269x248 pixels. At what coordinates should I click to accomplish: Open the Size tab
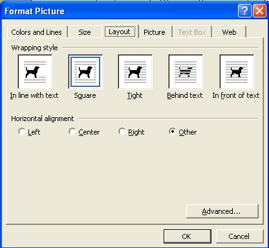[85, 32]
